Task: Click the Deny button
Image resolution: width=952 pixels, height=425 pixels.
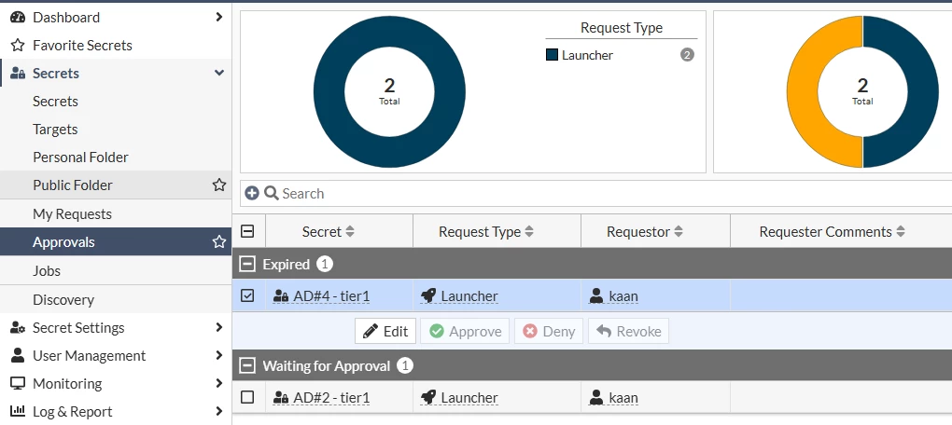Action: point(549,331)
